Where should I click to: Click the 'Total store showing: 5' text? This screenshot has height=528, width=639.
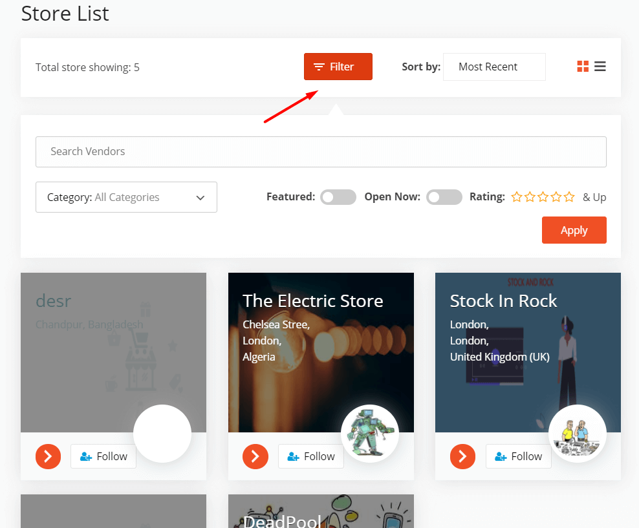click(87, 67)
